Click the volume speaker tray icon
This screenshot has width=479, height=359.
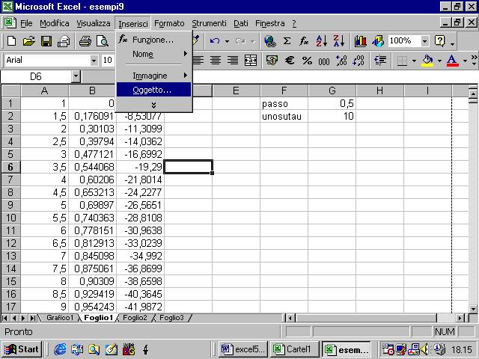(424, 349)
